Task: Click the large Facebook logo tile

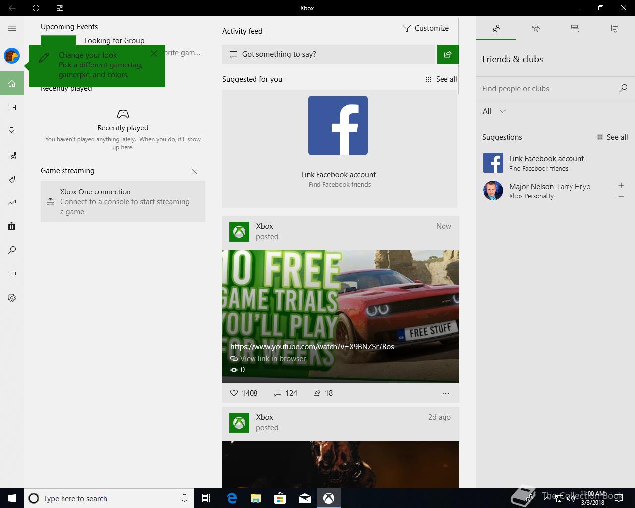Action: point(338,126)
